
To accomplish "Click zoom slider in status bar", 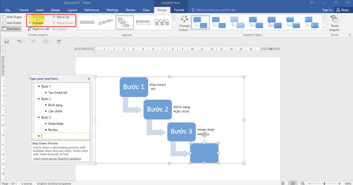I will tap(324, 184).
